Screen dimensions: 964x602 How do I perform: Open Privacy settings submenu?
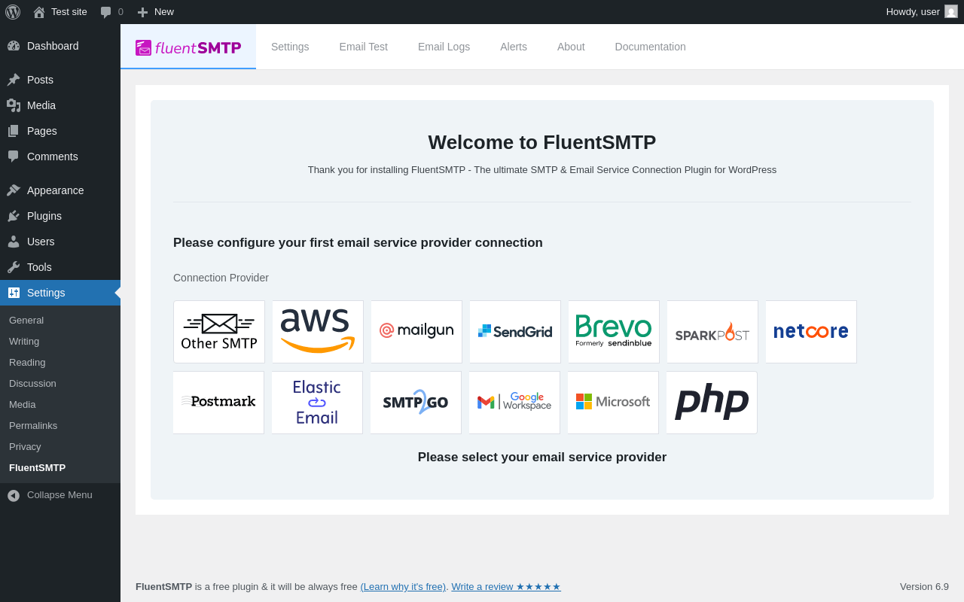60,446
